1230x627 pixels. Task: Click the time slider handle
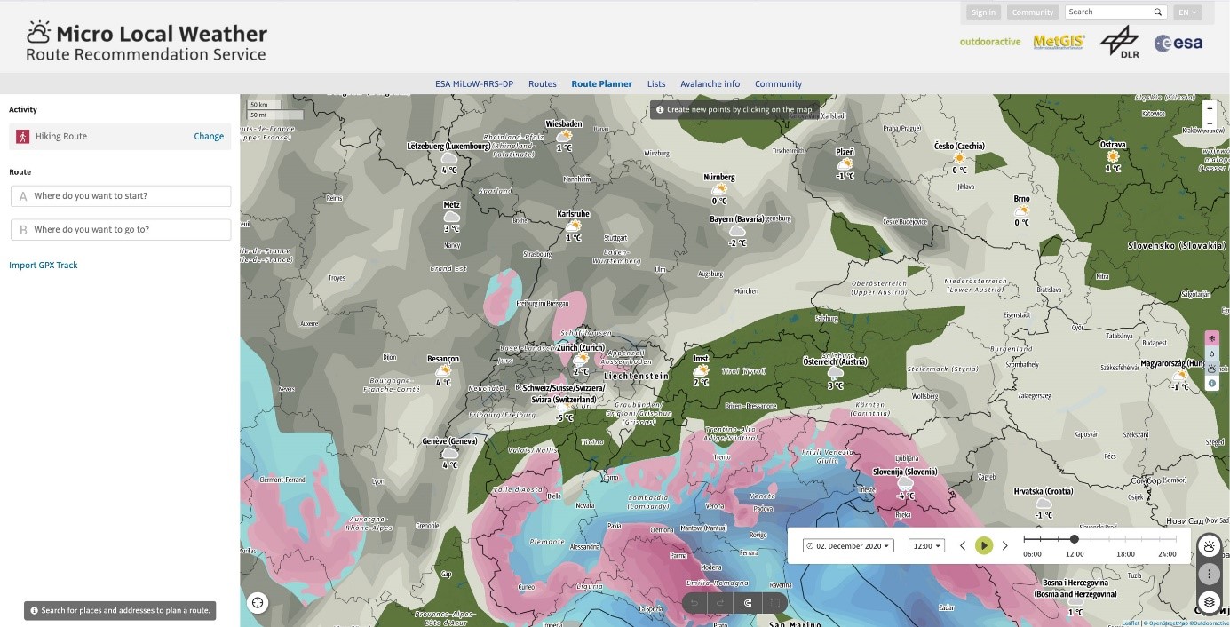pyautogui.click(x=1075, y=539)
